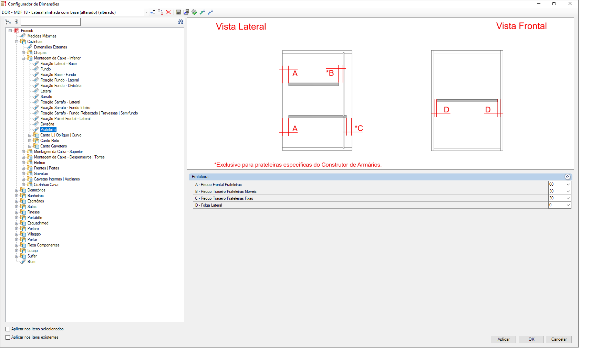The width and height of the screenshot is (590, 352).
Task: Select the Fundo item in the tree
Action: point(45,69)
